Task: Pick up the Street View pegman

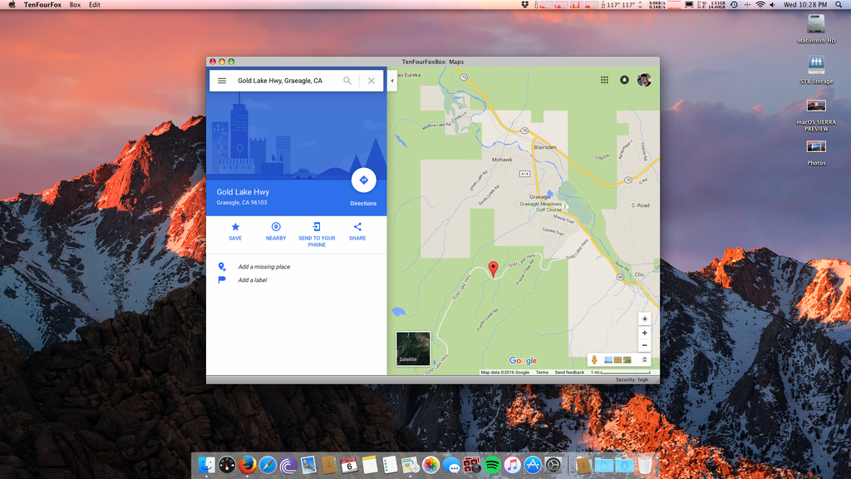Action: tap(594, 359)
